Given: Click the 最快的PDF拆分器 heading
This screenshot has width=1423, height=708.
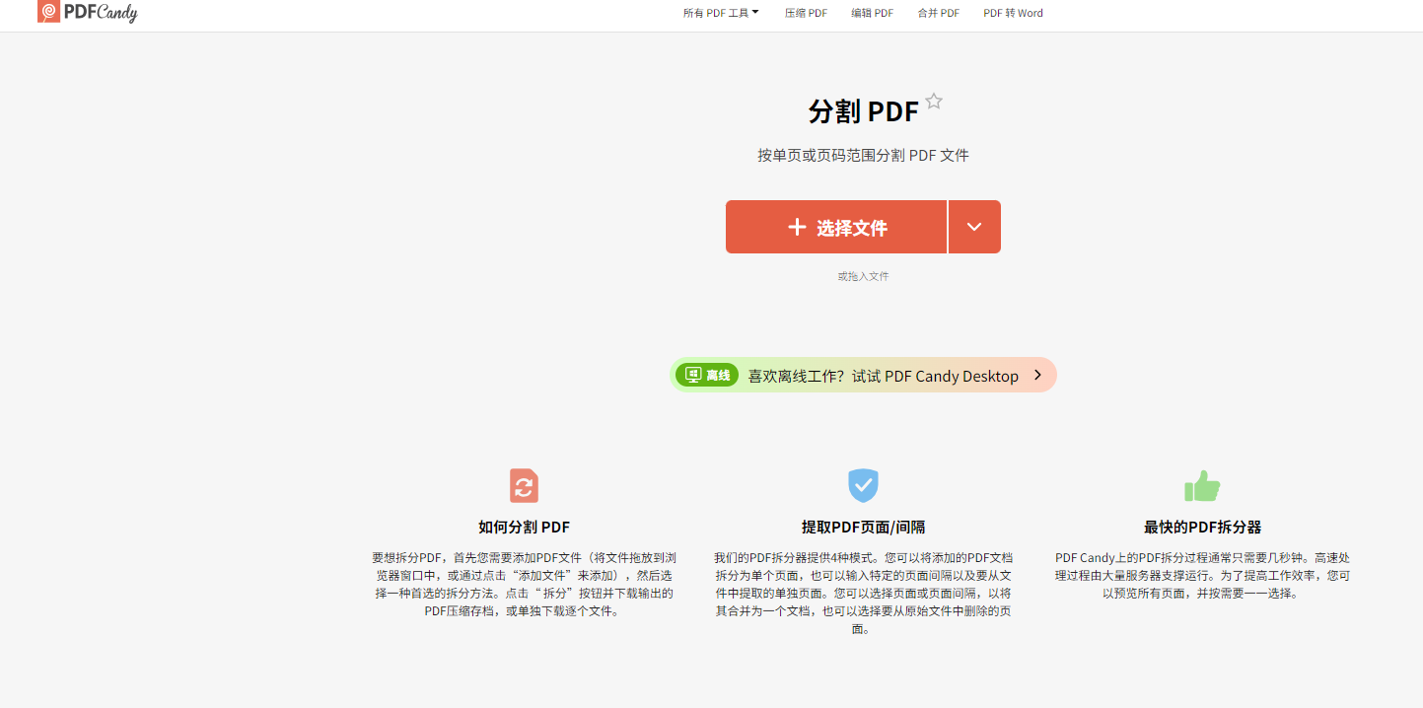Looking at the screenshot, I should click(1202, 528).
